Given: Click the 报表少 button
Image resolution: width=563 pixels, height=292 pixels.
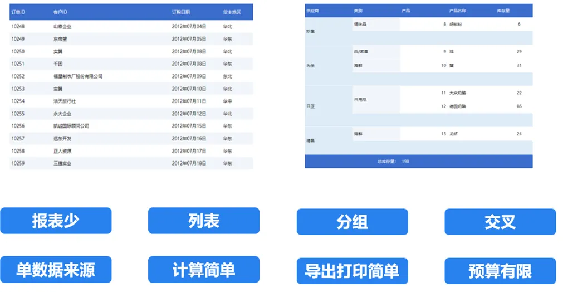Looking at the screenshot, I should pos(56,221).
